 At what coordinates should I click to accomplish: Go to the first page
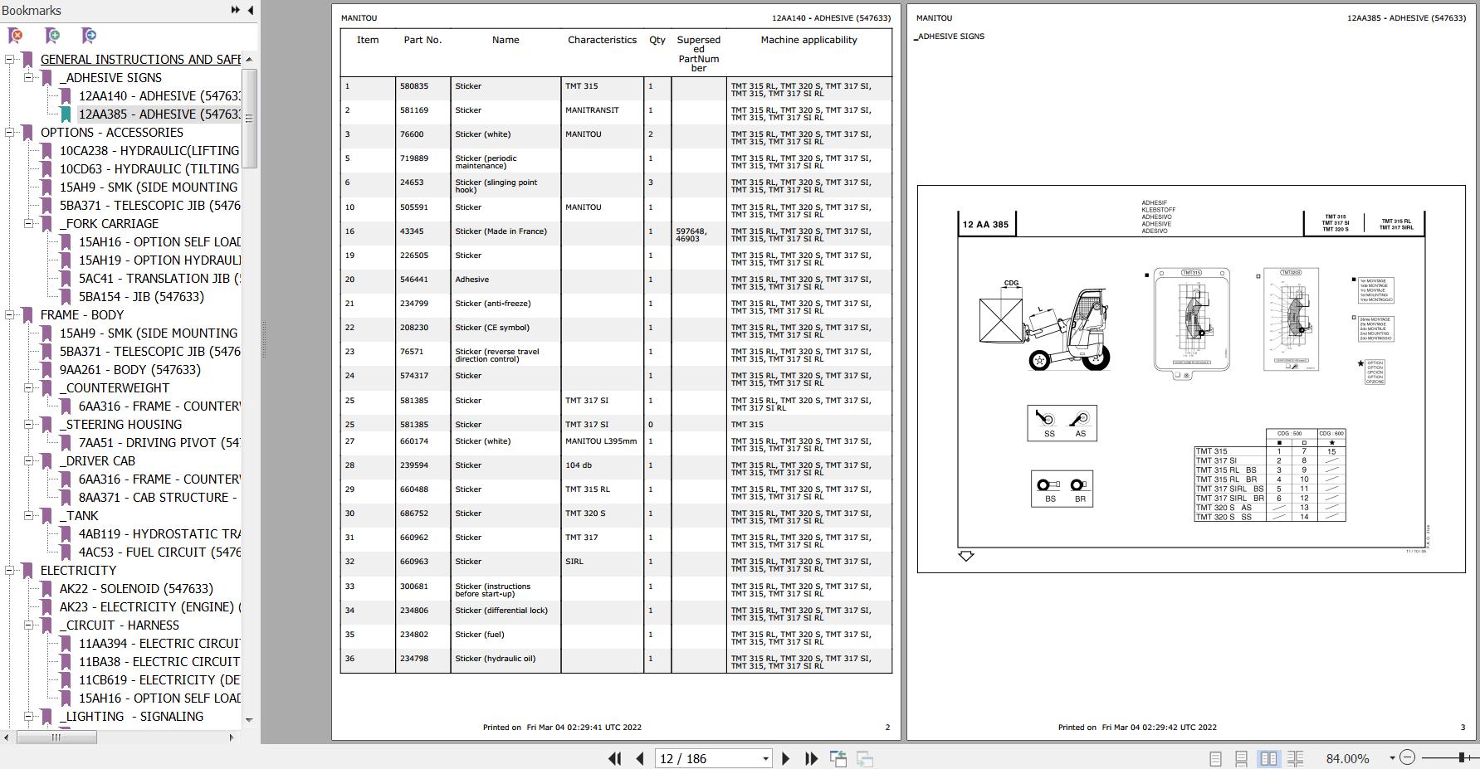click(615, 758)
